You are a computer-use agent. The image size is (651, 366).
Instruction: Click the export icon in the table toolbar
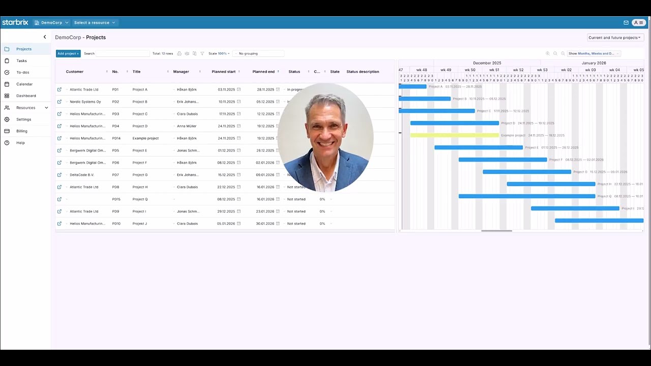187,53
